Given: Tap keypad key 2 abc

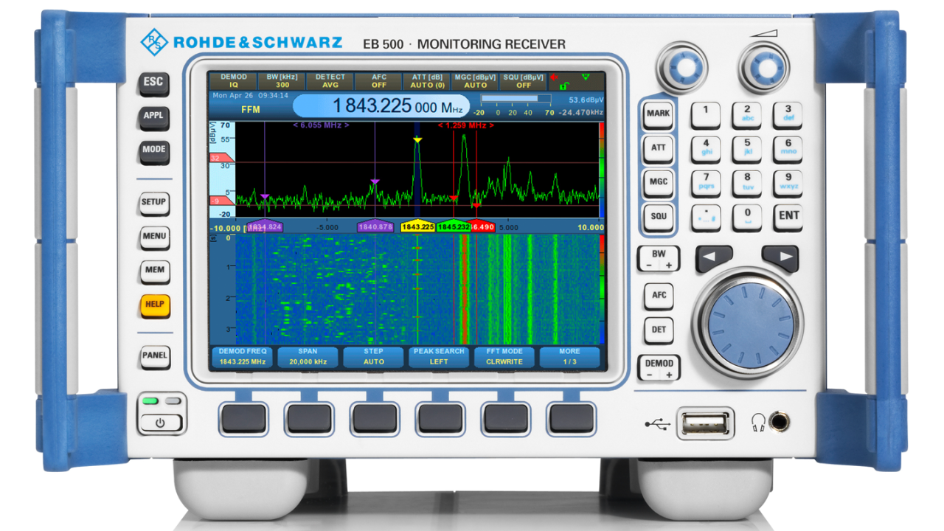Looking at the screenshot, I should pos(747,114).
